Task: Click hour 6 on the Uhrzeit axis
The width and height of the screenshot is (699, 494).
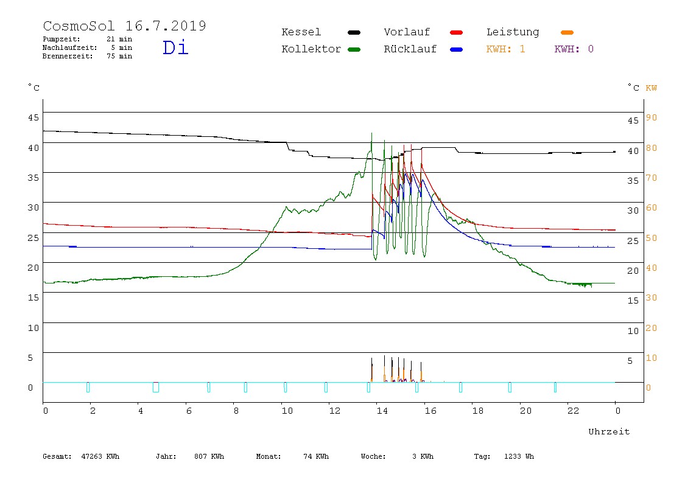Action: tap(189, 411)
